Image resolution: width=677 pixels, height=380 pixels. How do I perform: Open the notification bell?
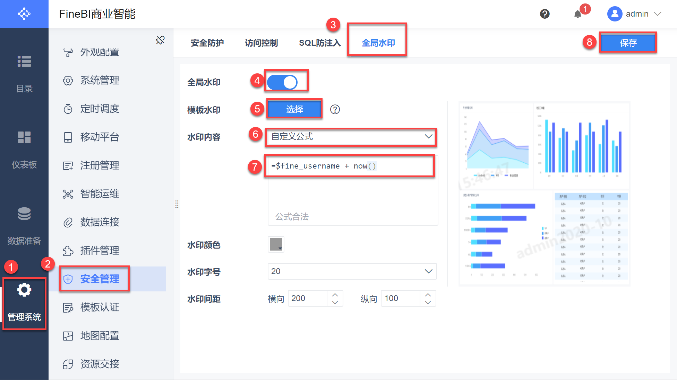[x=577, y=14]
